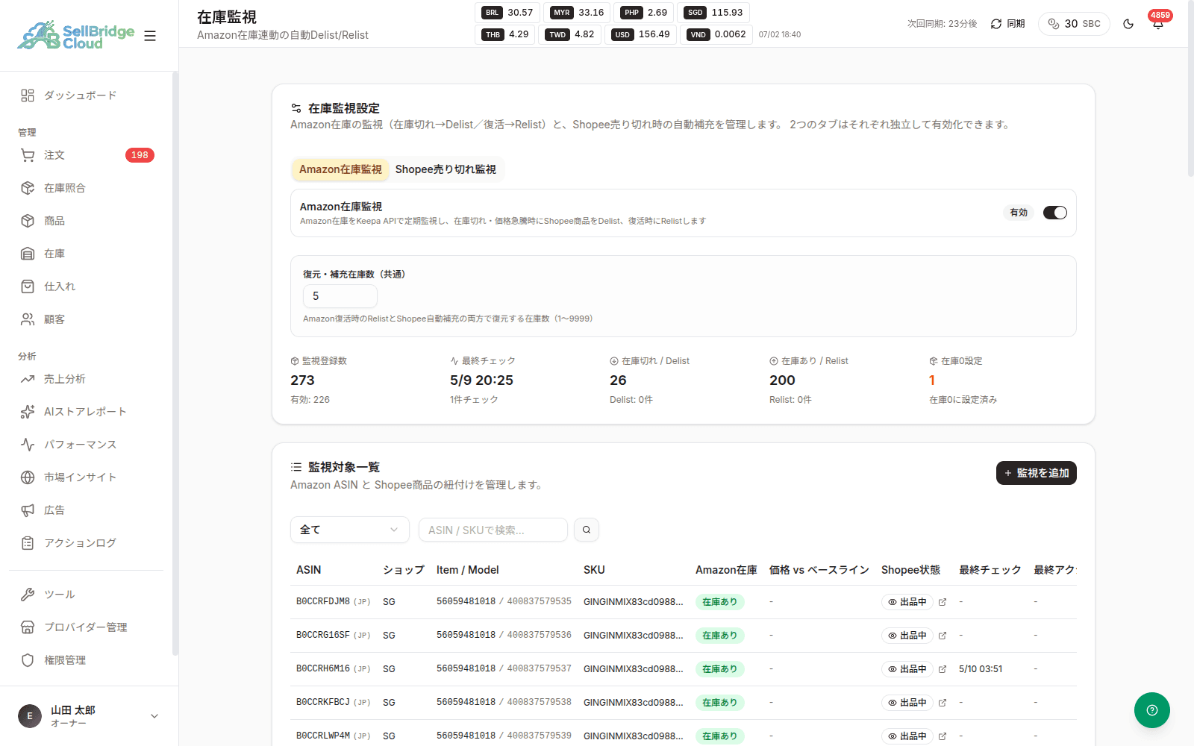
Task: Click the sidebar scrollbar
Action: [175, 363]
